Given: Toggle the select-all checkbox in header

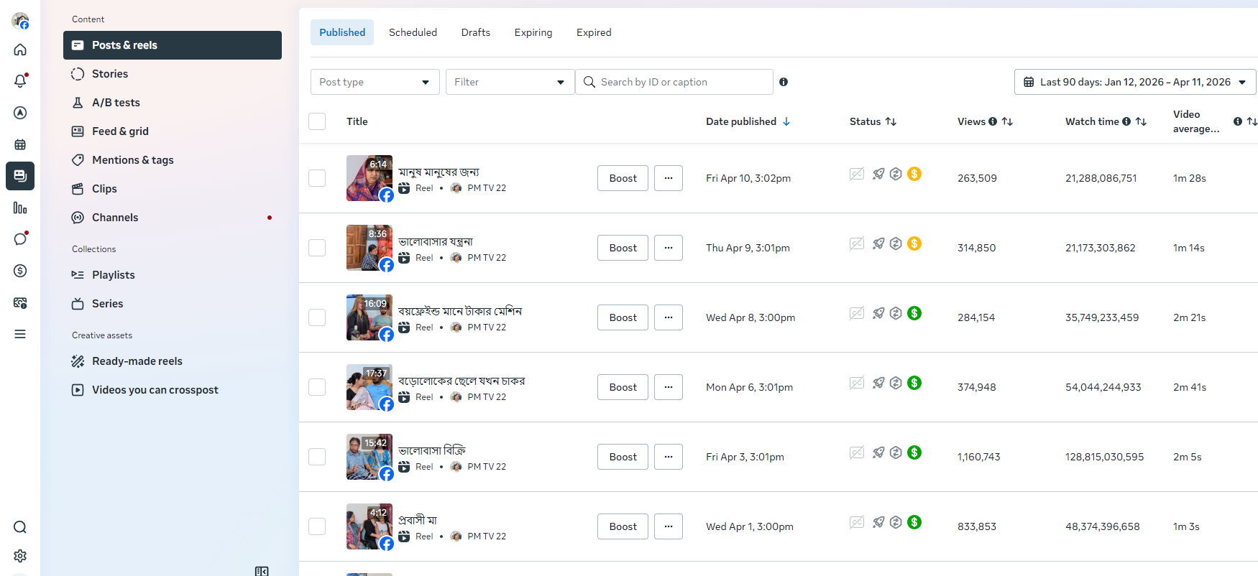Looking at the screenshot, I should pyautogui.click(x=317, y=121).
